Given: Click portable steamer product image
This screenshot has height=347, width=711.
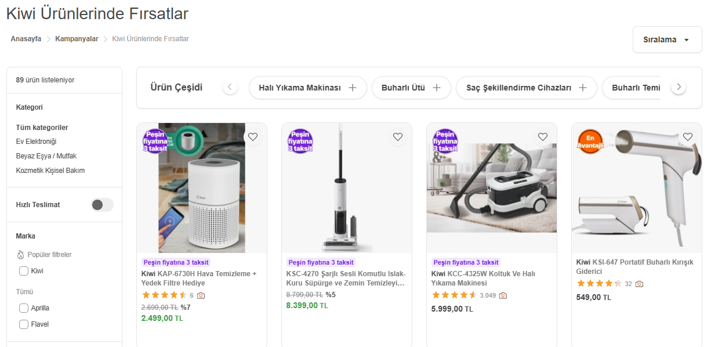Looking at the screenshot, I should [637, 188].
